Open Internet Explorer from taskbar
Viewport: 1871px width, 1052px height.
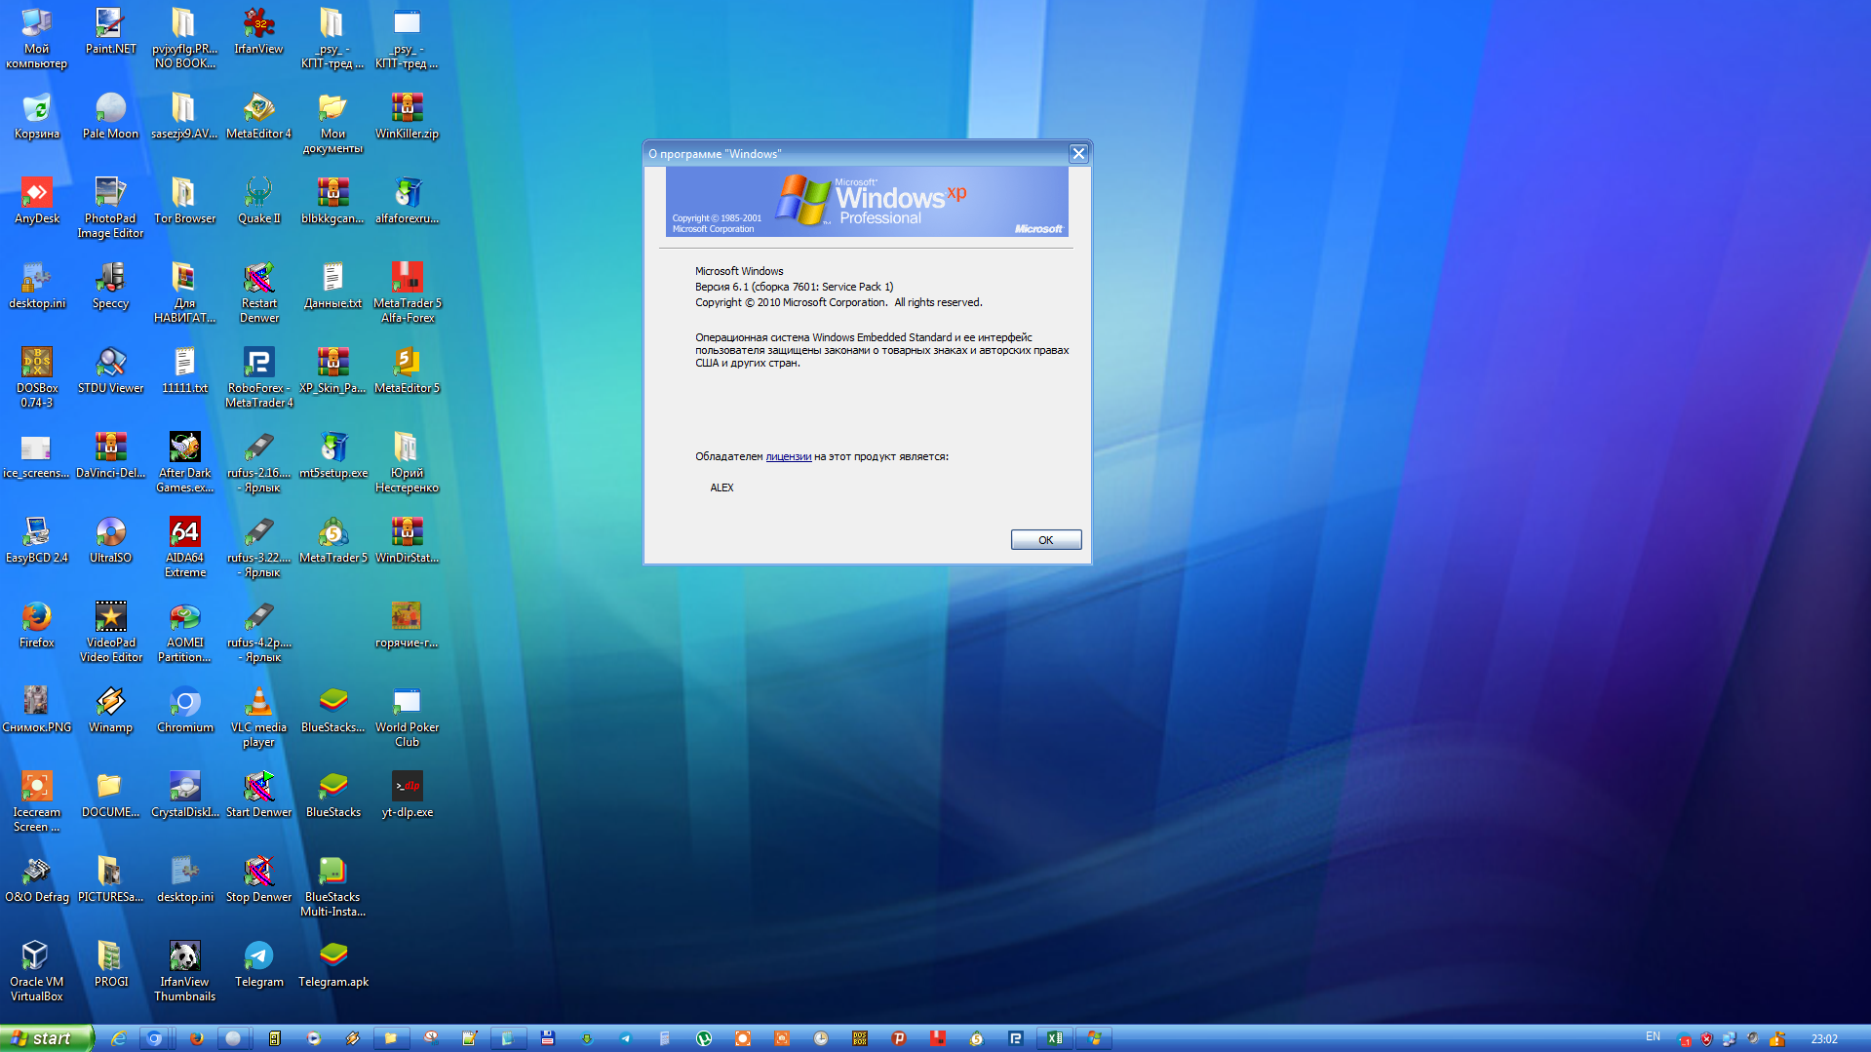(118, 1038)
